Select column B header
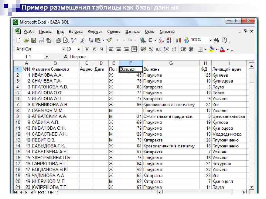 [55, 63]
